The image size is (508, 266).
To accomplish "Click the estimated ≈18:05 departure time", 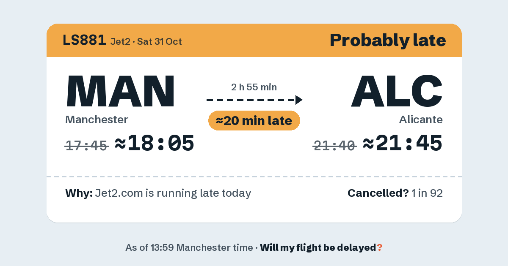I will (x=155, y=144).
